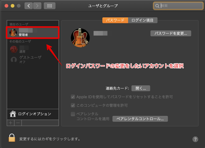Select the 管理者 current user row
The width and height of the screenshot is (205, 148).
click(x=33, y=33)
